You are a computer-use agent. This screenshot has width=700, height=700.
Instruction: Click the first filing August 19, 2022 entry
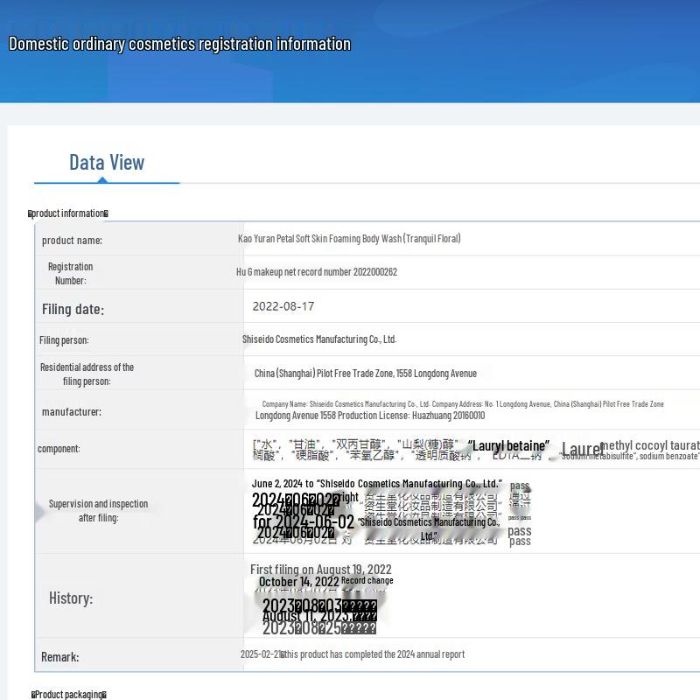(x=320, y=570)
